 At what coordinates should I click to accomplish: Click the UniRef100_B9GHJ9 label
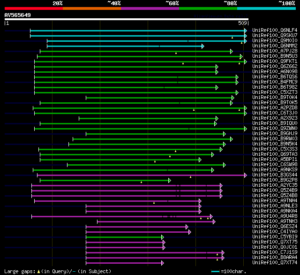[275, 133]
